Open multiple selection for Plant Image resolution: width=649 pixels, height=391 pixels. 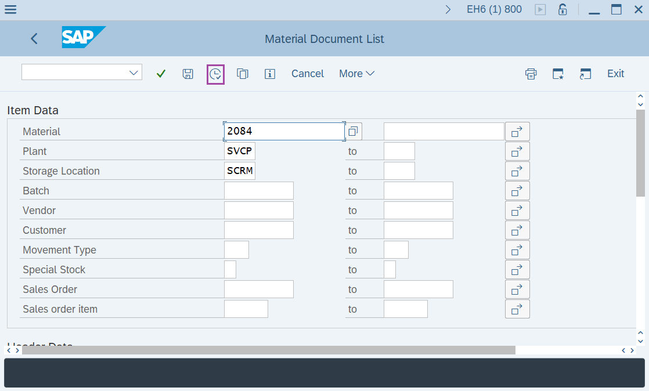pyautogui.click(x=517, y=151)
